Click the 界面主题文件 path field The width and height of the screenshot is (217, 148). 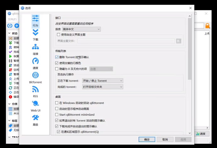pyautogui.click(x=126, y=41)
